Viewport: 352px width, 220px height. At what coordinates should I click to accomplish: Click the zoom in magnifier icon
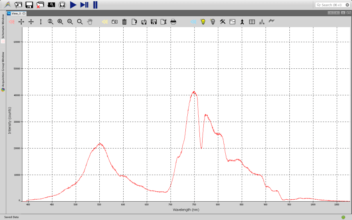click(60, 22)
